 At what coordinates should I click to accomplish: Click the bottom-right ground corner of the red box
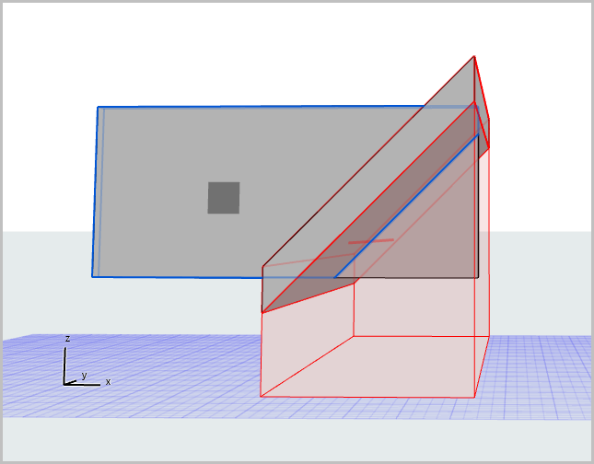[475, 398]
